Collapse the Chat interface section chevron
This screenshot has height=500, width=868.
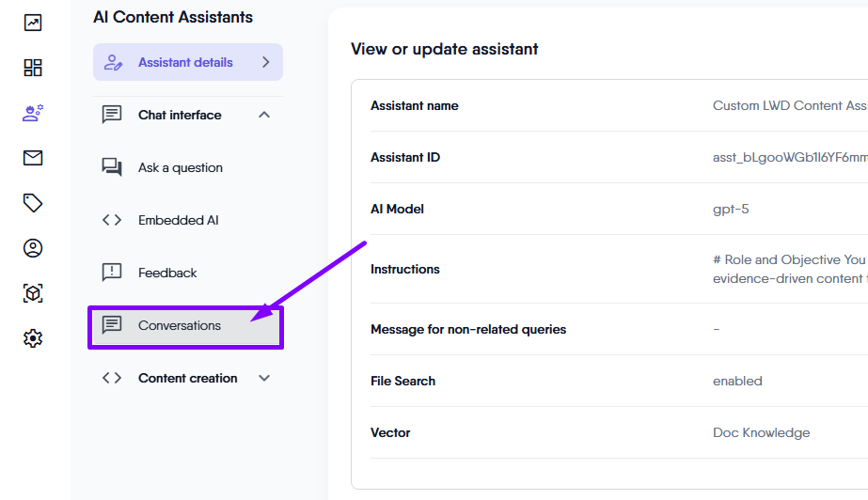click(264, 115)
